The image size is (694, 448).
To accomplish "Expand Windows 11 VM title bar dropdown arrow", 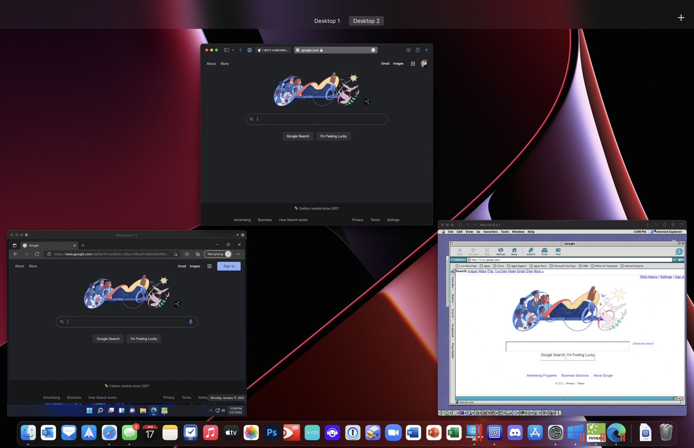I will coord(237,235).
